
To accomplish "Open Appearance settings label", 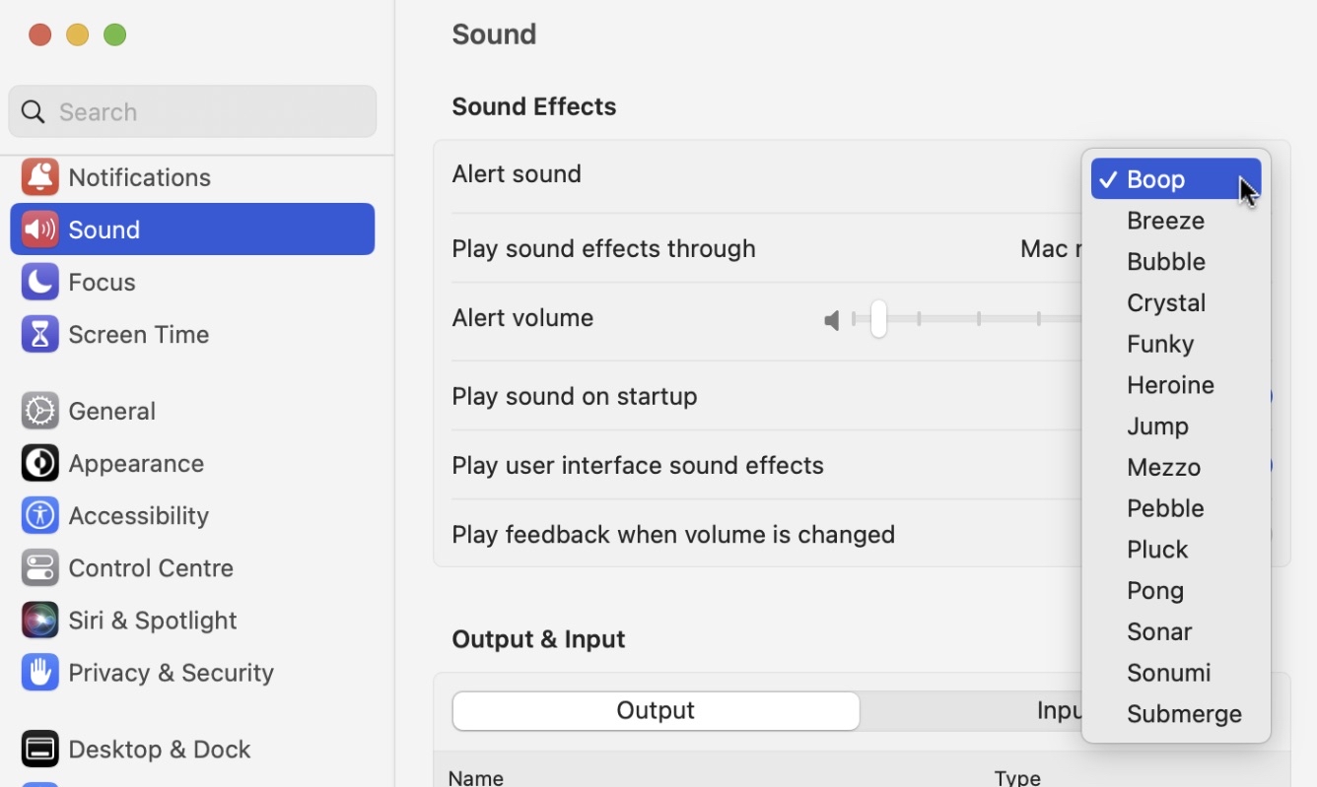I will 136,463.
